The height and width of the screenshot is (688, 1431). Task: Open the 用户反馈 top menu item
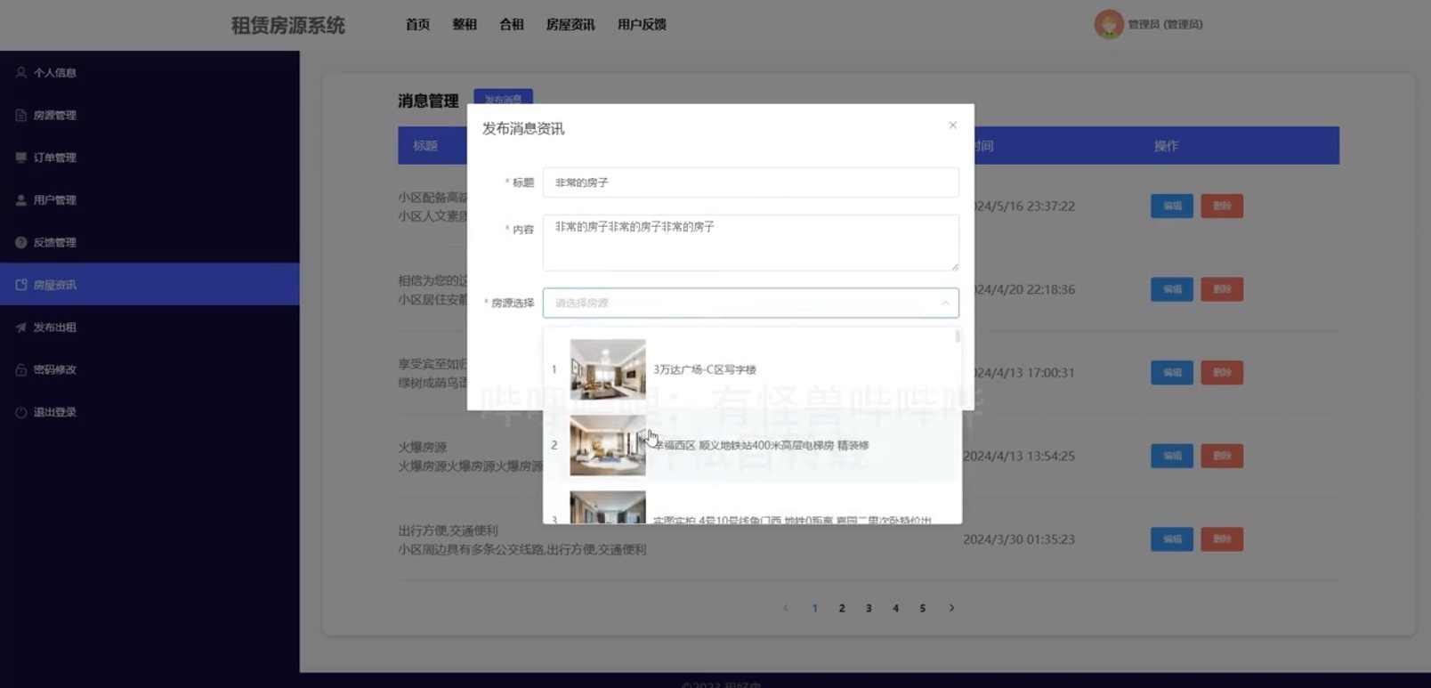coord(642,25)
